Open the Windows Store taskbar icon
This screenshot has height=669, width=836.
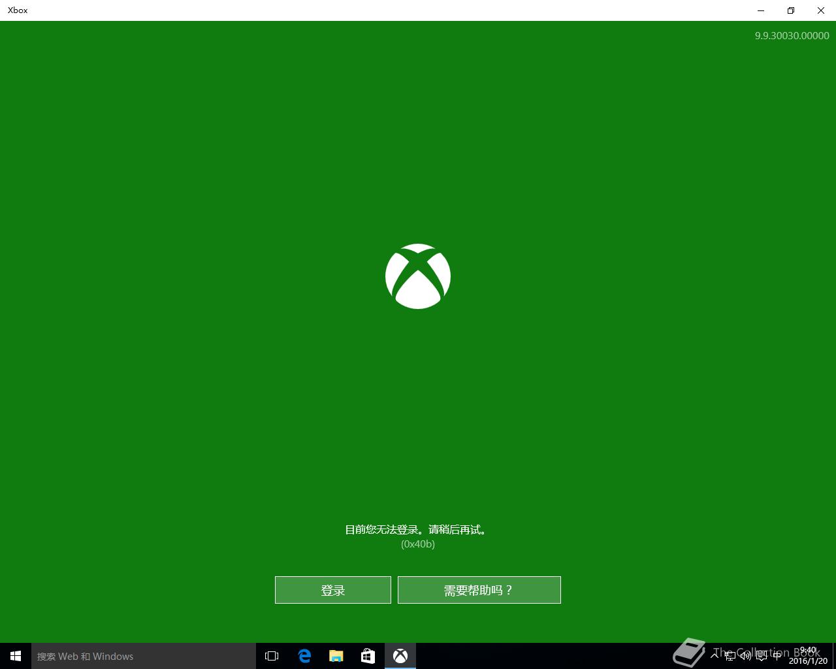pos(368,656)
